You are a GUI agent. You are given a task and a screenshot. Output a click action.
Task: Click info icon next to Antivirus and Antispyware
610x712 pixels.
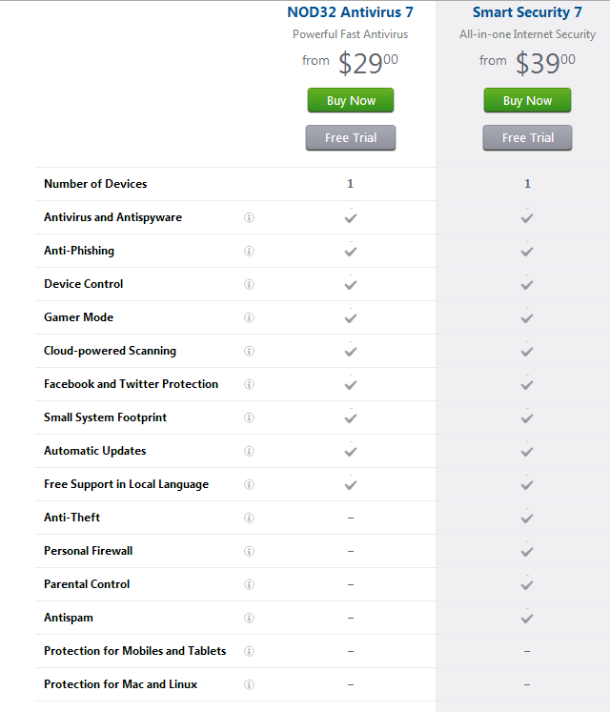tap(249, 217)
